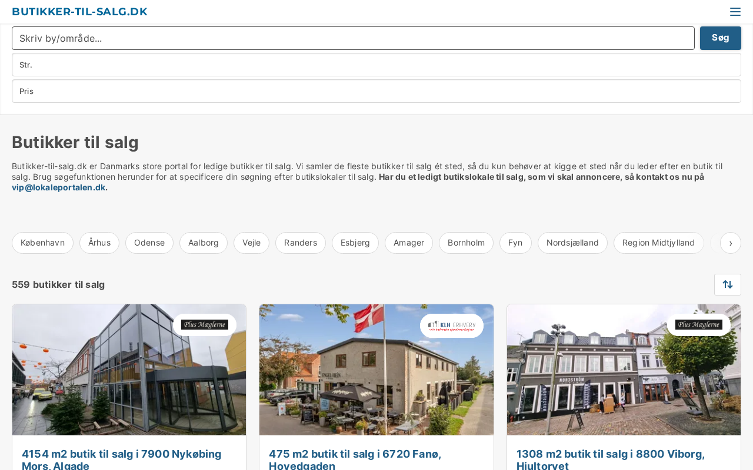Filter by Bornholm
Viewport: 753px width, 470px height.
click(x=466, y=243)
